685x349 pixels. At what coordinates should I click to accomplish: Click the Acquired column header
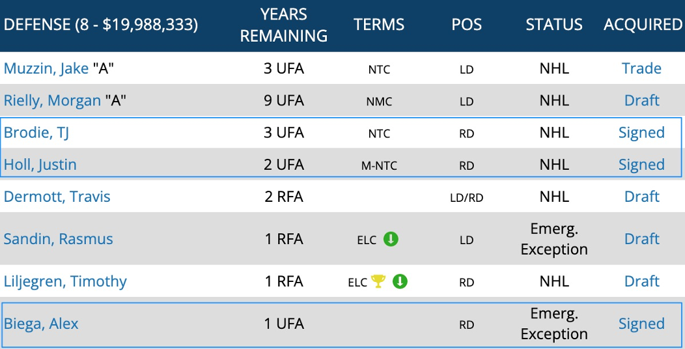click(643, 25)
